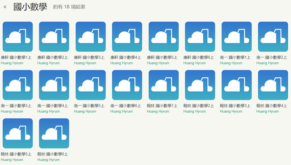Open the 翰林:國小數學4上 cloud icon
Image resolution: width=291 pixels, height=165 pixels.
click(x=273, y=85)
